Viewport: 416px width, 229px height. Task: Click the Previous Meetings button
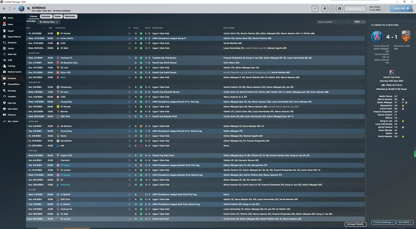(383, 222)
